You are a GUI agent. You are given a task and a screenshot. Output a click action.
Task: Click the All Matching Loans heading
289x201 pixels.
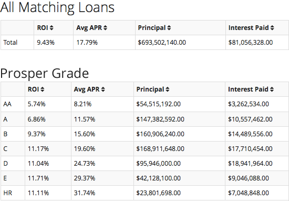coord(57,7)
